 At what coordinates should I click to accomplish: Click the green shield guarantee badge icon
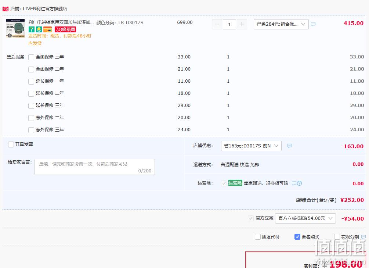[39, 29]
